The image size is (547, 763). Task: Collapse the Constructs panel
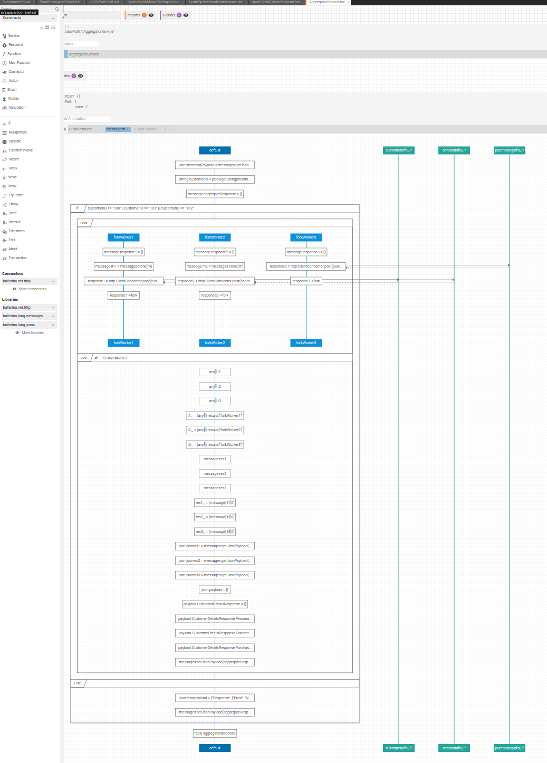click(x=53, y=17)
